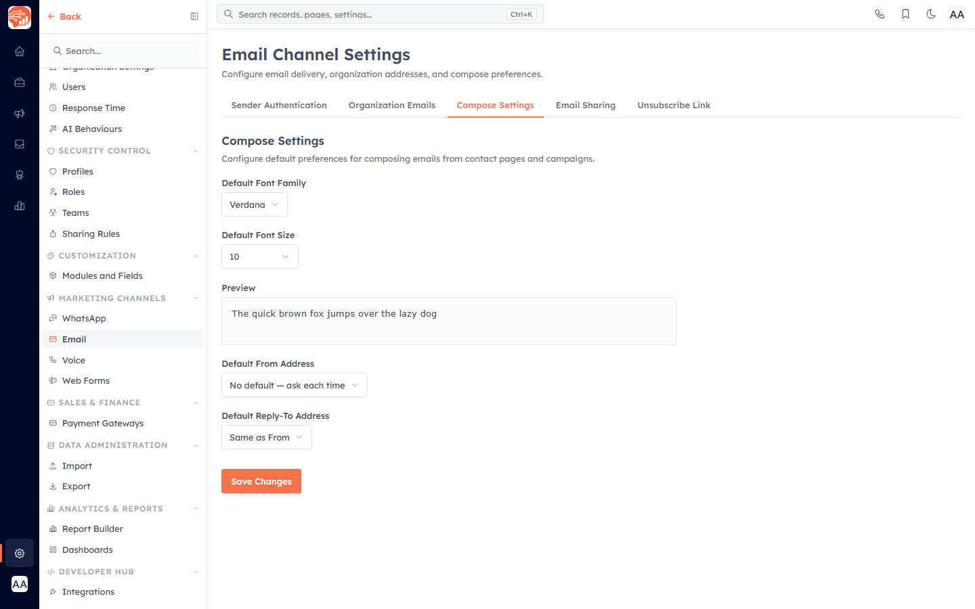Collapse the Analytics & Reports section

tap(123, 509)
